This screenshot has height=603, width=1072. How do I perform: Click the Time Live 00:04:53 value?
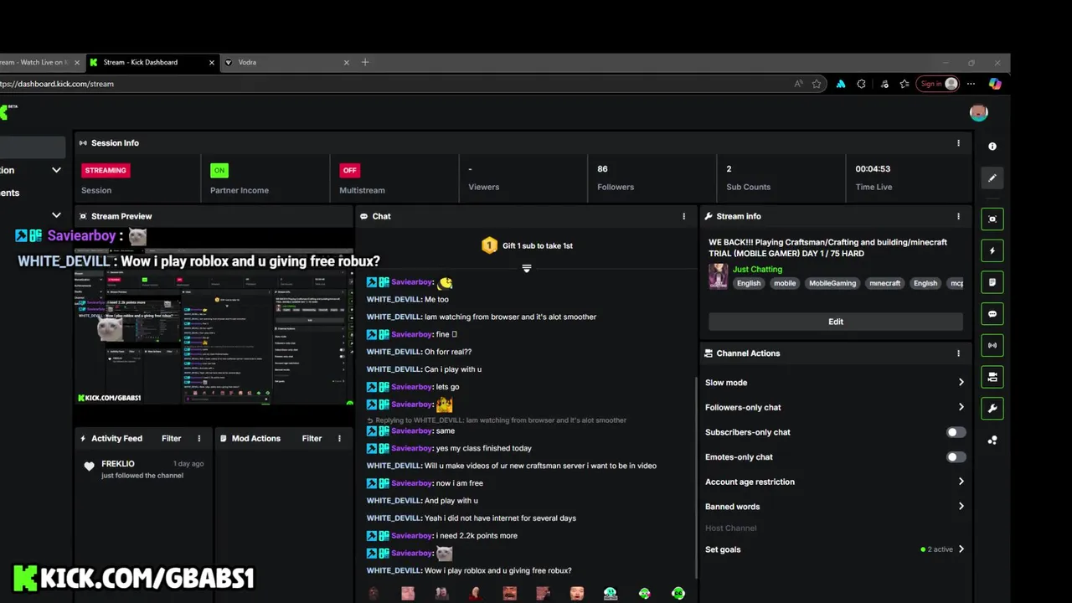click(873, 169)
